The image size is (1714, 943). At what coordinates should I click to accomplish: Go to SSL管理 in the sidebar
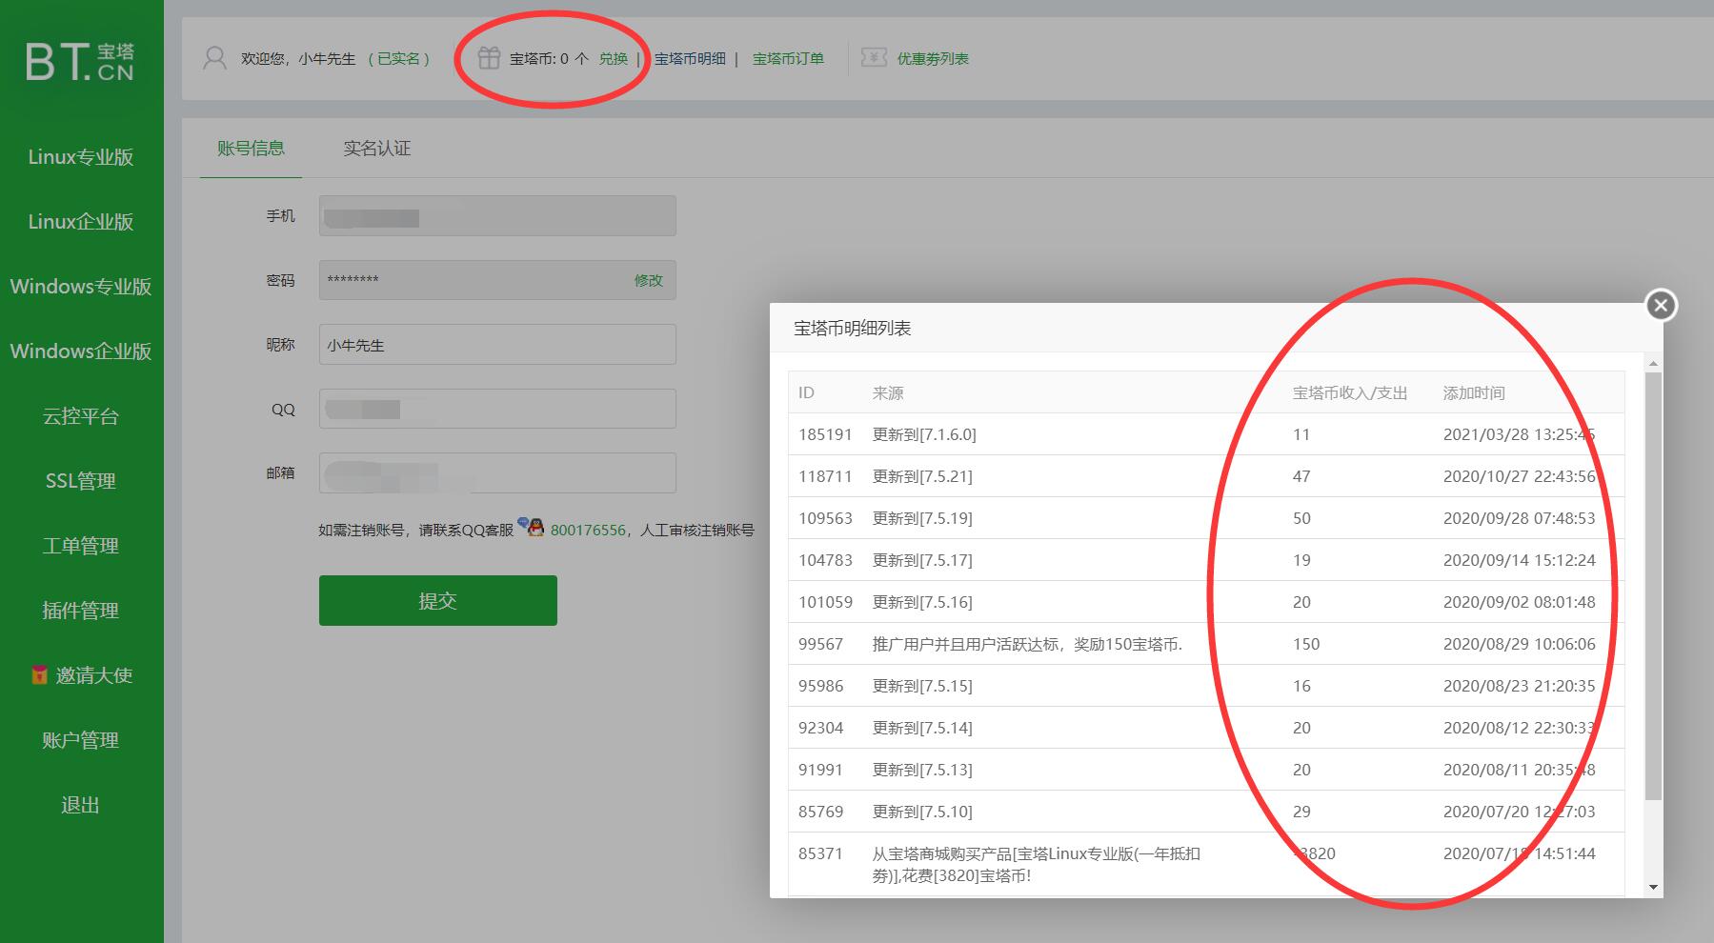pyautogui.click(x=81, y=481)
